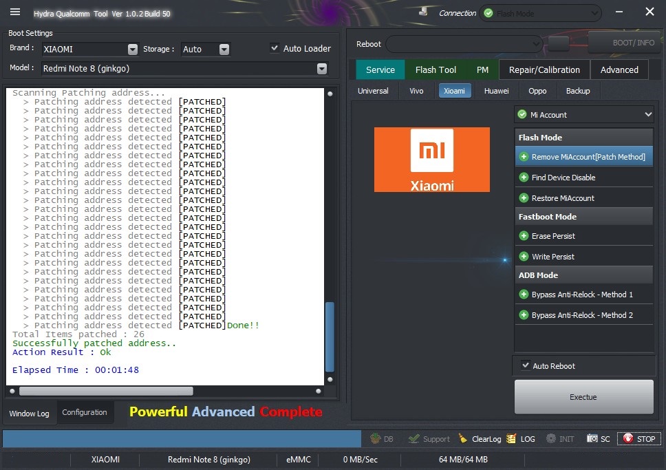Select the Oppo sub-tab

(537, 91)
